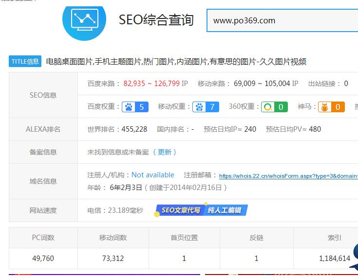Click the SEO综合查询 monitor chart logo icon
The image size is (358, 276).
(x=84, y=23)
